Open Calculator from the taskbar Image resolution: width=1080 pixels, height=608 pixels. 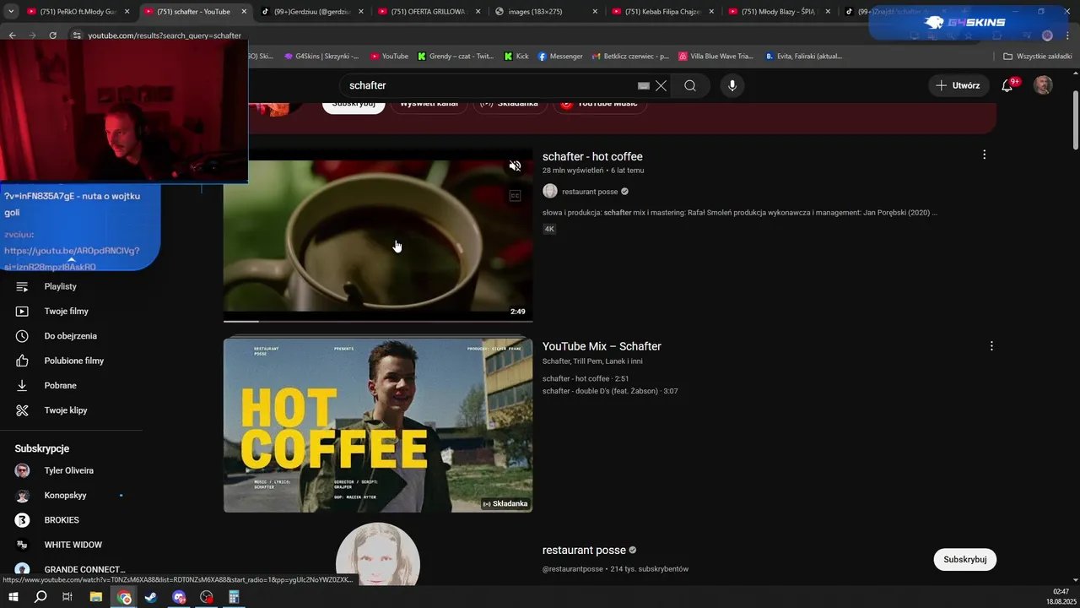[x=235, y=597]
